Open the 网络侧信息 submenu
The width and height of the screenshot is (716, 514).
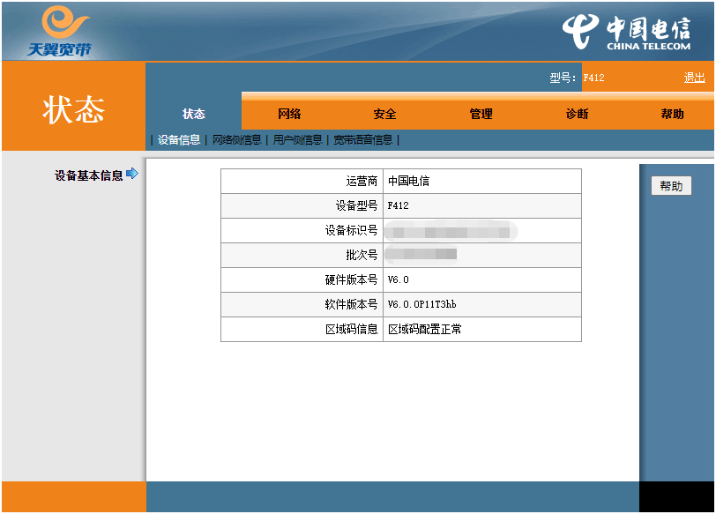coord(236,139)
